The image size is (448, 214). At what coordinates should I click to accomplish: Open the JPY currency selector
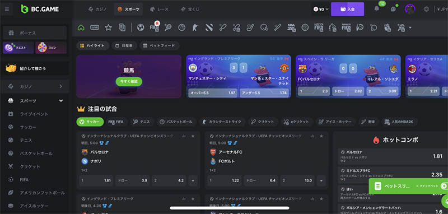[x=442, y=9]
